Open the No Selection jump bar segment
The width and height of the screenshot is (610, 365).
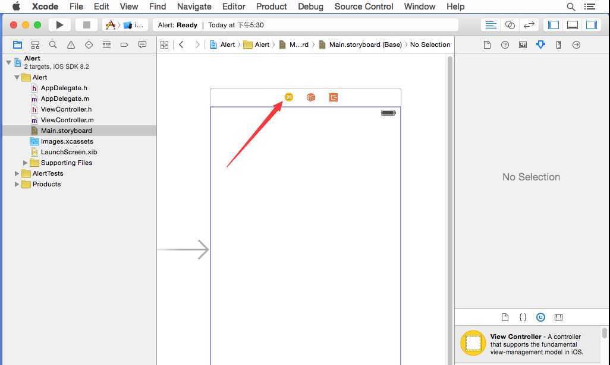(x=430, y=45)
